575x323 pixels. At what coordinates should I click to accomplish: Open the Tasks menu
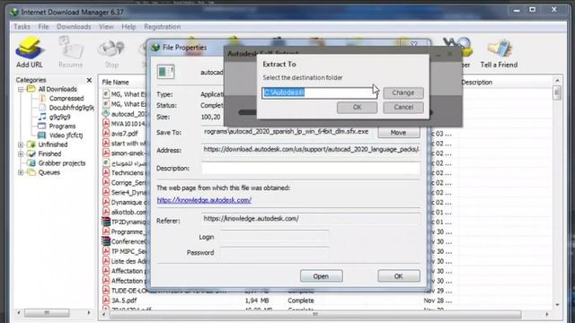pyautogui.click(x=22, y=26)
